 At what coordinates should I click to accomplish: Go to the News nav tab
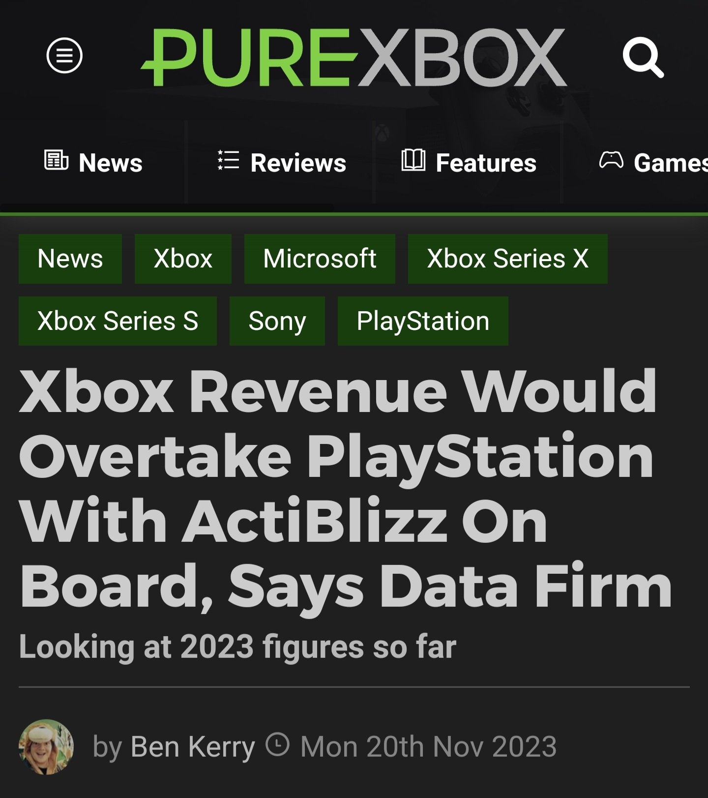click(93, 163)
